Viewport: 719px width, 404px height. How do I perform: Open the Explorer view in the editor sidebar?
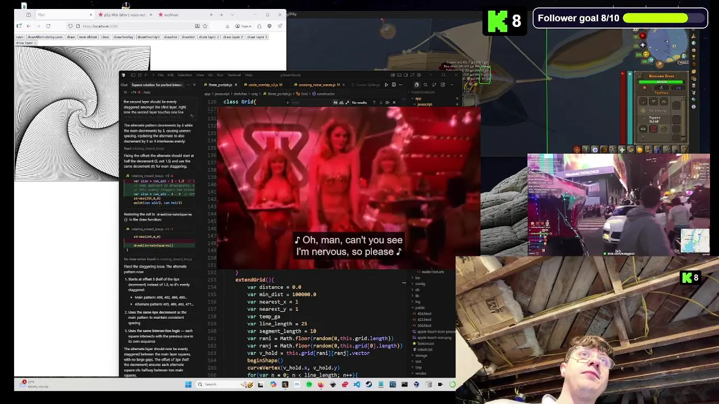pos(416,85)
